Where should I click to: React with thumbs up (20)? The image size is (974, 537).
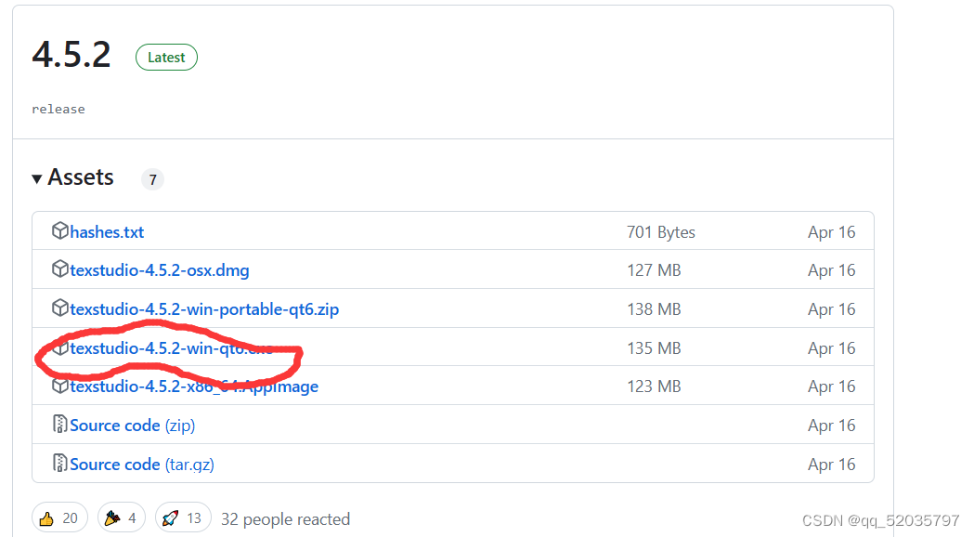click(x=59, y=518)
